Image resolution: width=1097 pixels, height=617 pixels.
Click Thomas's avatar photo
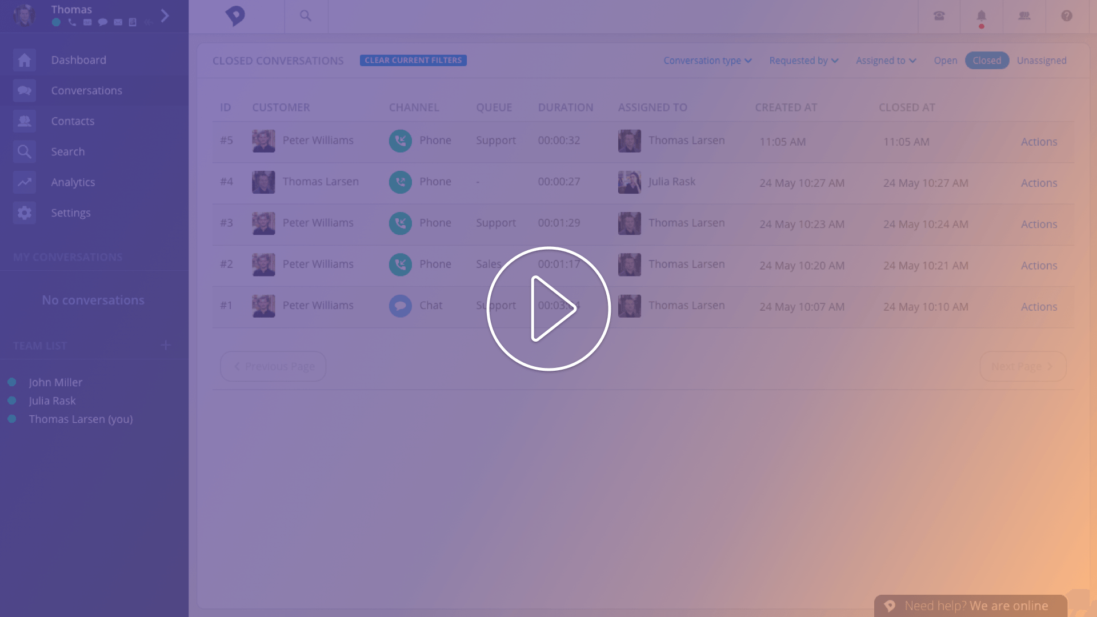click(25, 15)
